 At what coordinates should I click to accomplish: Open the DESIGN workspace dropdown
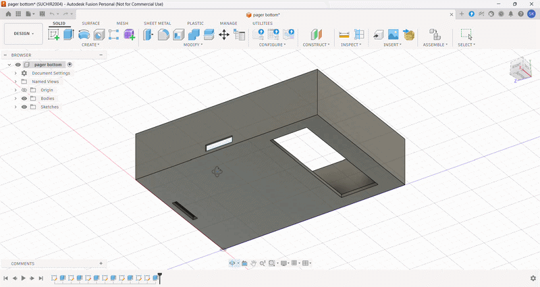24,34
